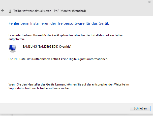153x116 pixels.
Task: Click the back arrow icon
Action: (3, 11)
